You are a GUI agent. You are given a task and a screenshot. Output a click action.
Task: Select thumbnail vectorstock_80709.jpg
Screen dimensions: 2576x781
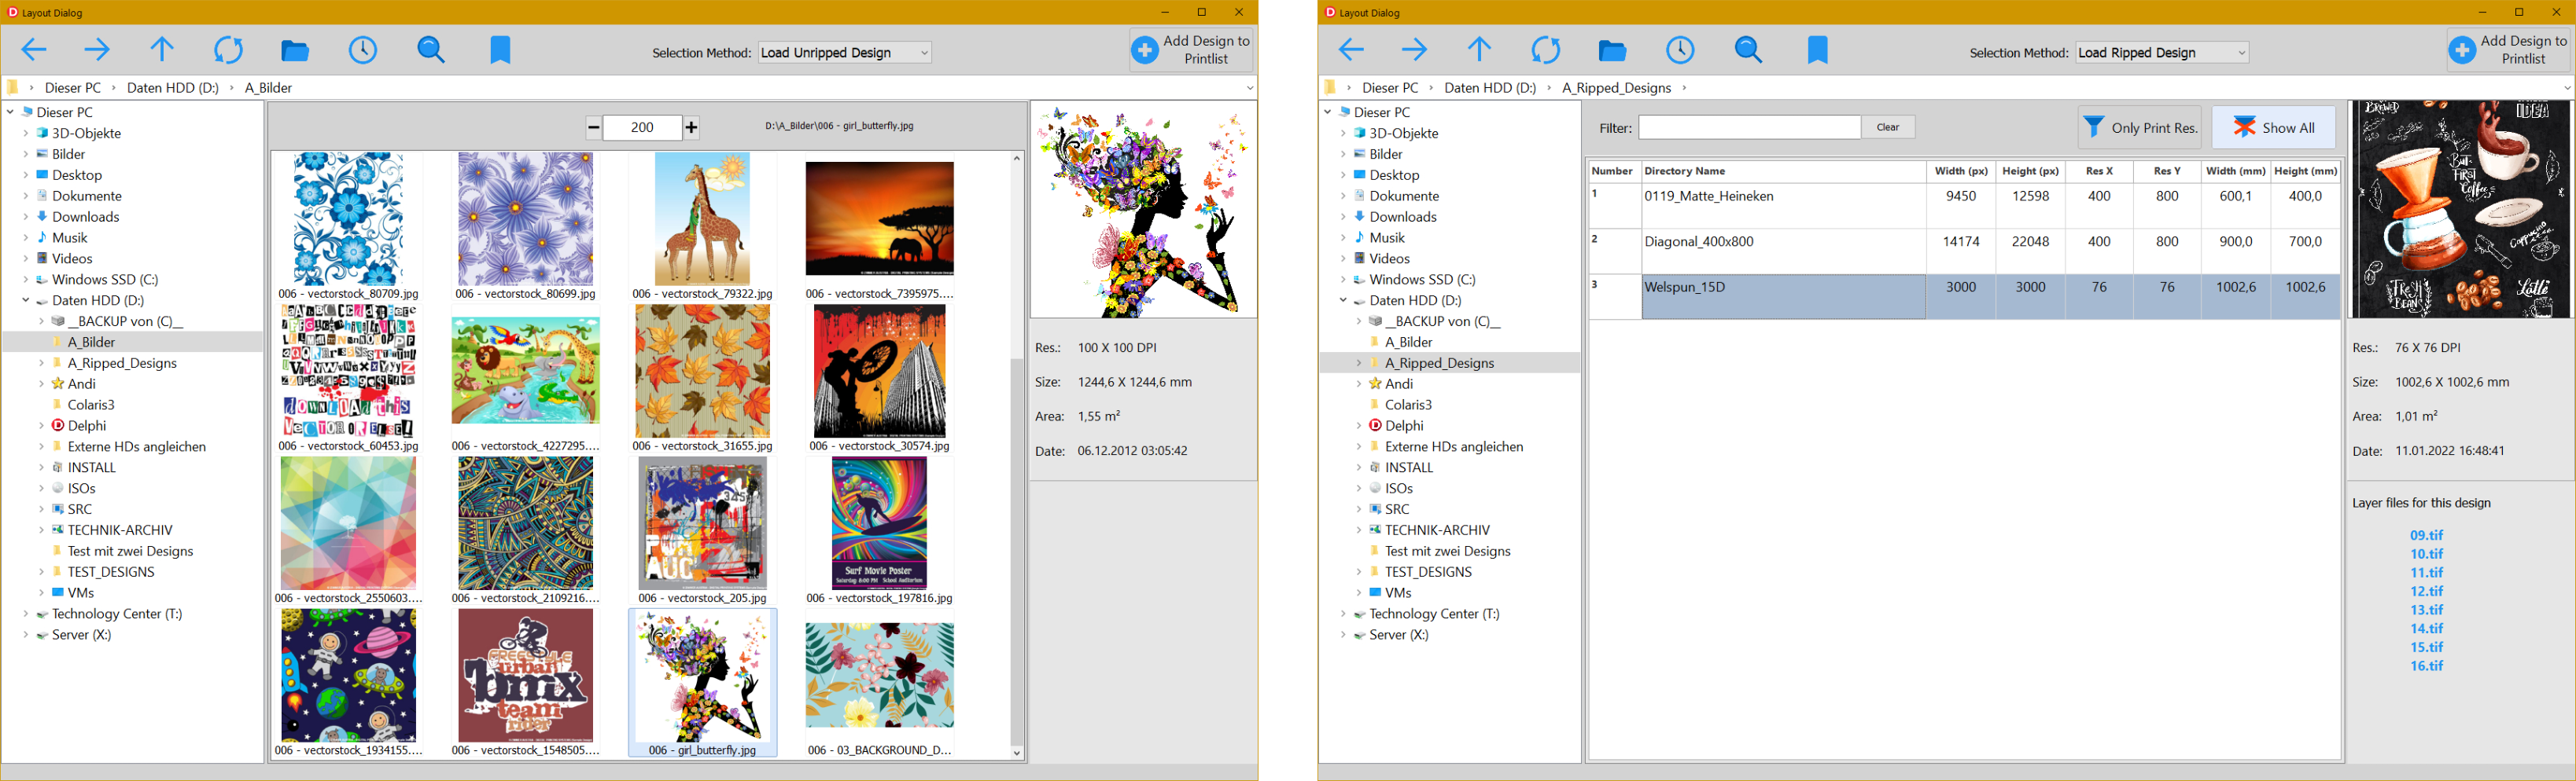pyautogui.click(x=348, y=225)
